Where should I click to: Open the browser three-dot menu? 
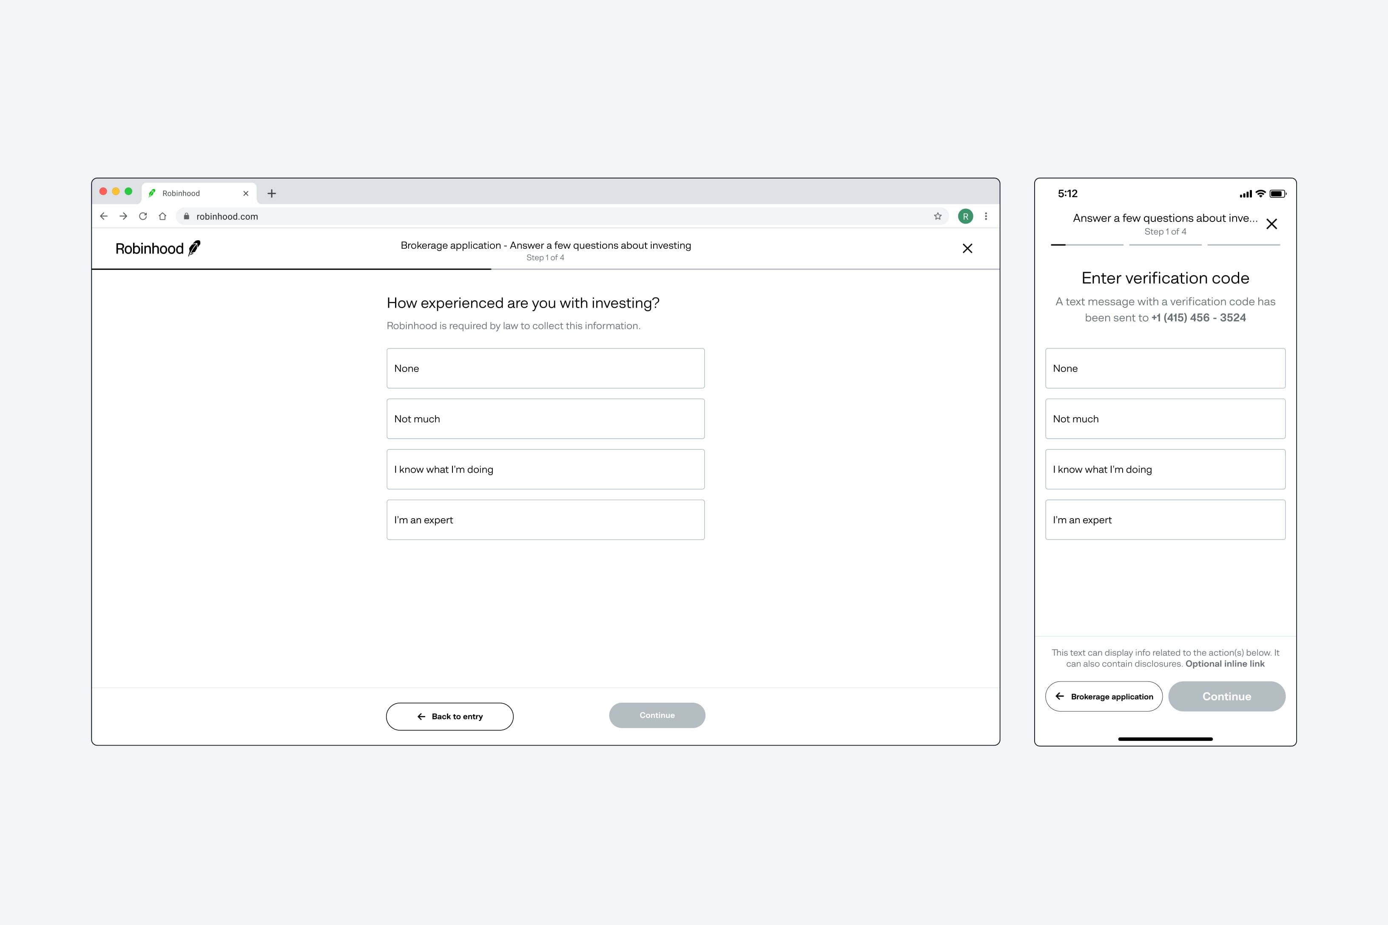tap(986, 216)
